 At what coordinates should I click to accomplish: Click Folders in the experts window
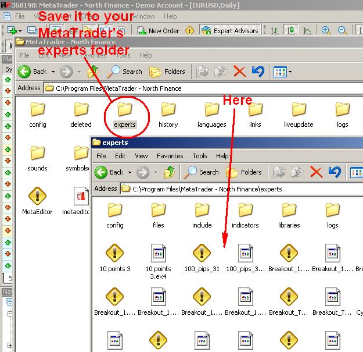[244, 172]
